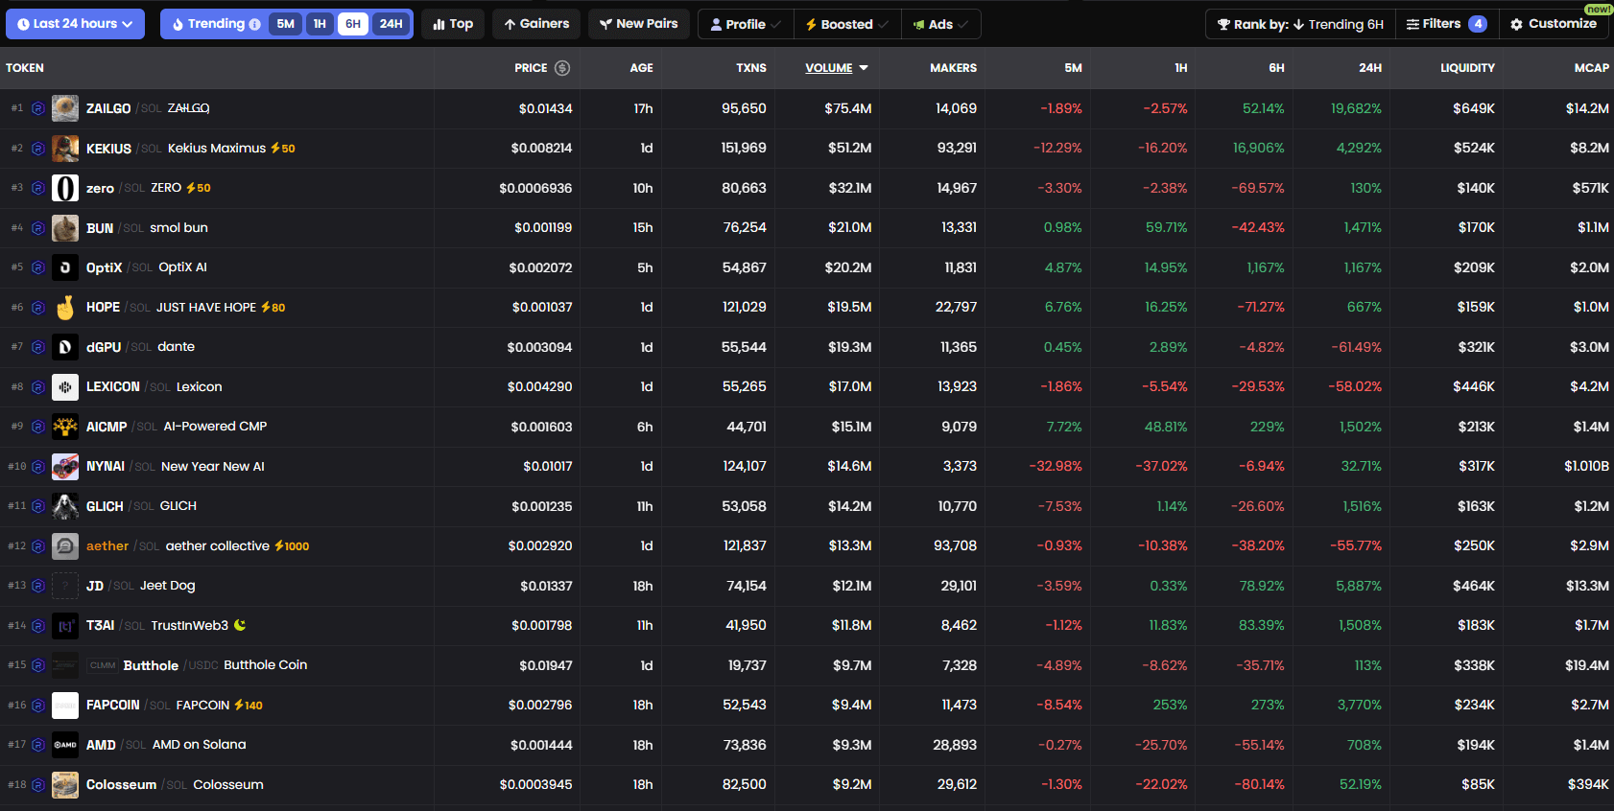Sort table by VOLUME column header

tap(829, 68)
